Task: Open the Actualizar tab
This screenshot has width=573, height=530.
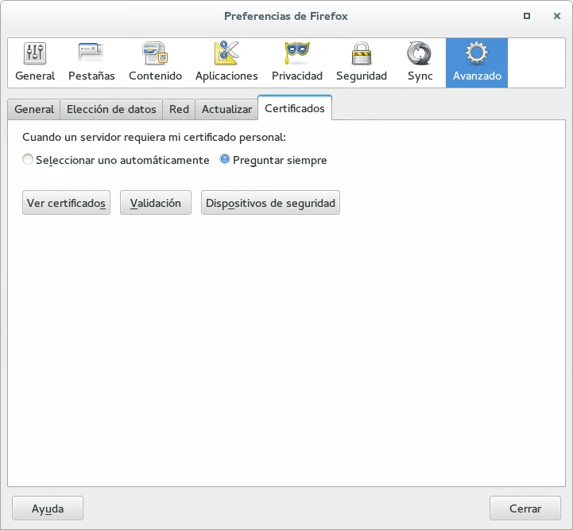Action: pyautogui.click(x=226, y=110)
